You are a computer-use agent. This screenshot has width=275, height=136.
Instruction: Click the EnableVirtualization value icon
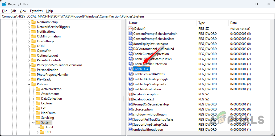[131, 89]
